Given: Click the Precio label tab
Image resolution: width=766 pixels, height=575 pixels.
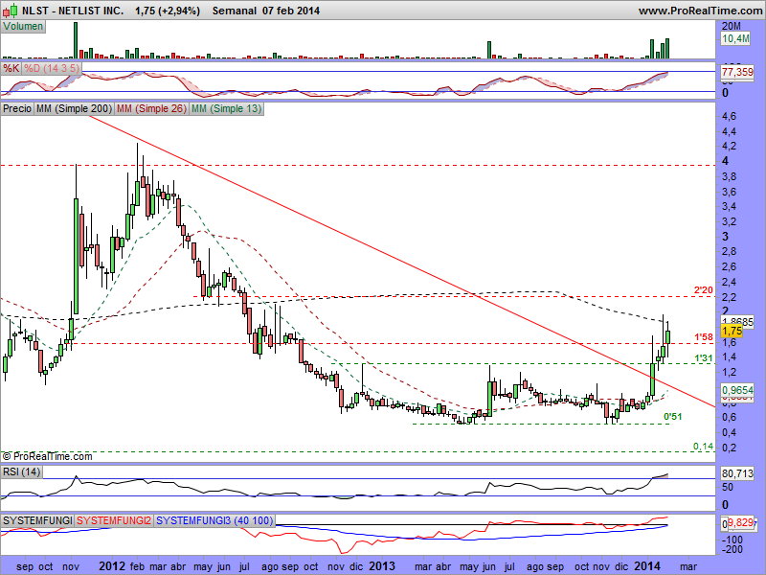Looking at the screenshot, I should pyautogui.click(x=17, y=108).
